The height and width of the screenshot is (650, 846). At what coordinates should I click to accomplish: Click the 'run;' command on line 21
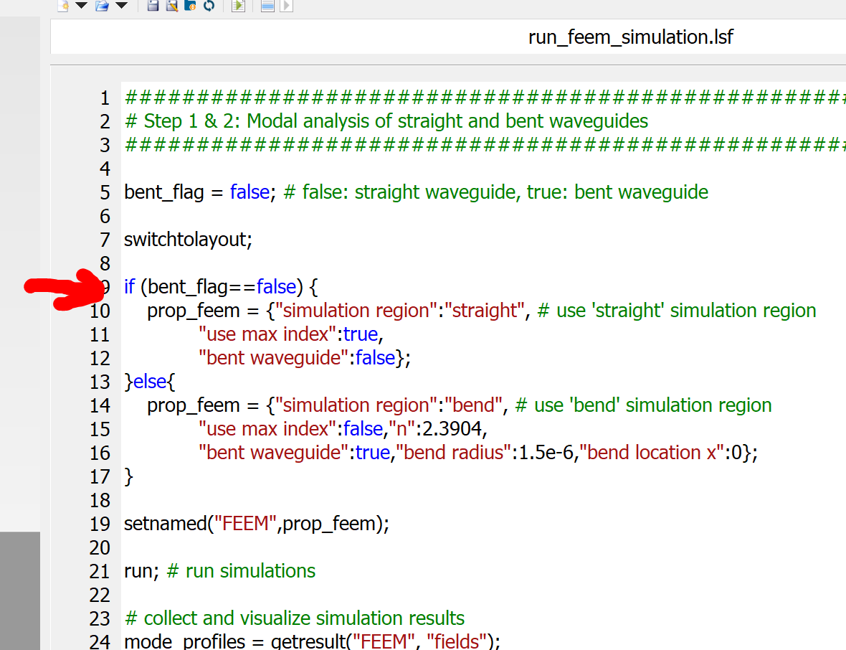coord(142,571)
